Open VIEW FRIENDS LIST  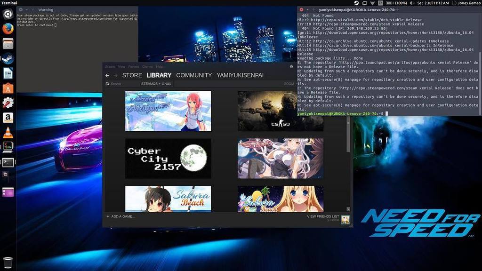(323, 216)
